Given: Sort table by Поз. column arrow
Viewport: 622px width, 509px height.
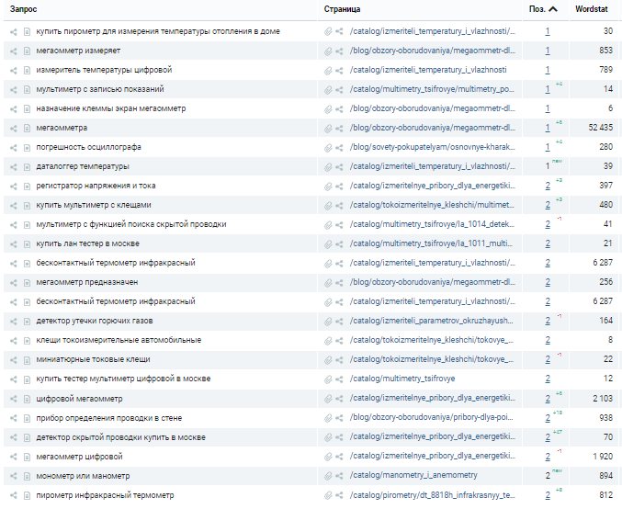Looking at the screenshot, I should (x=553, y=9).
